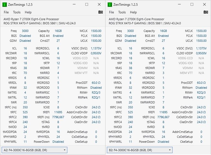Click the camera screenshot icon in the left window

101,12
